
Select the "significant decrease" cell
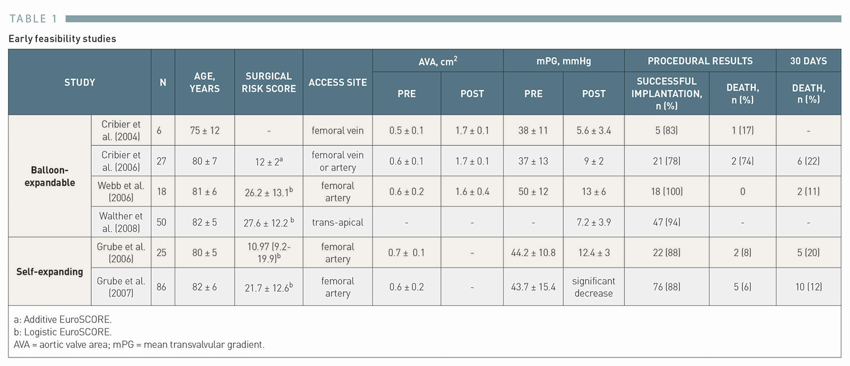point(593,287)
